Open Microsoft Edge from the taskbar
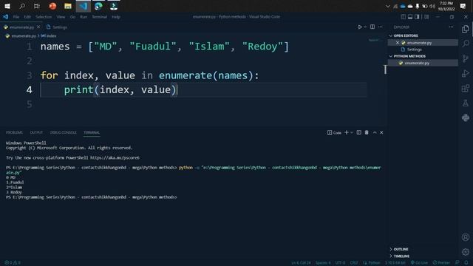The image size is (473, 266). 98,6
